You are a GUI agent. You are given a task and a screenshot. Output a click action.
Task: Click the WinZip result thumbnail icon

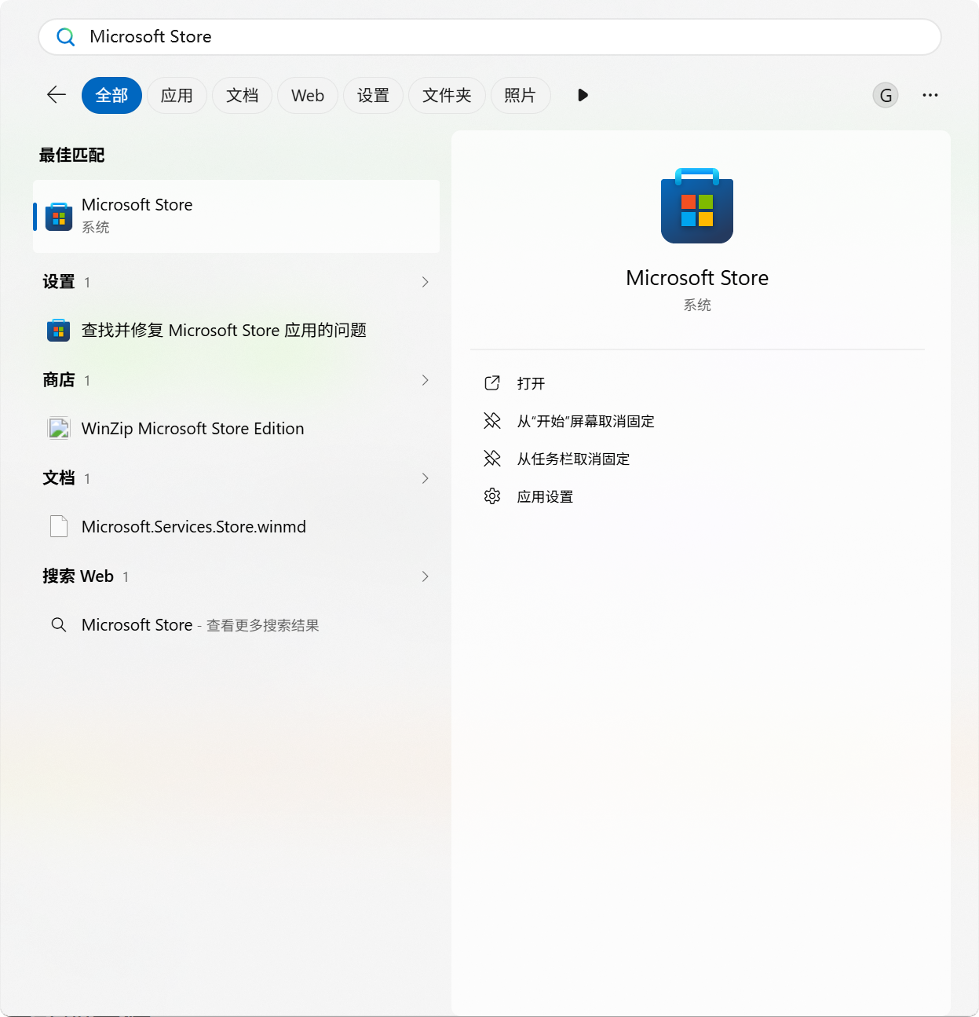tap(59, 428)
